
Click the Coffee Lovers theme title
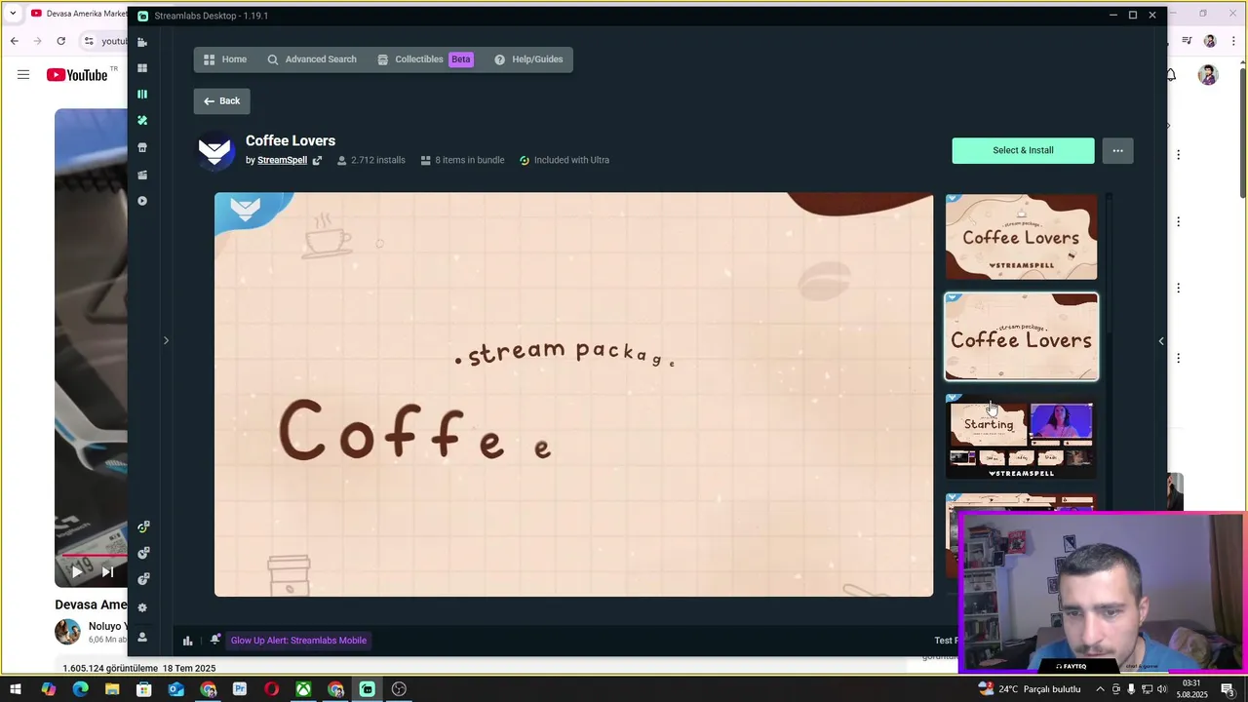(x=291, y=140)
